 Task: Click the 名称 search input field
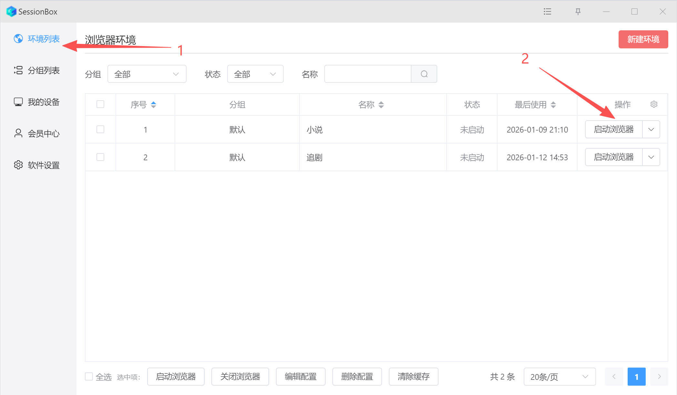coord(368,74)
